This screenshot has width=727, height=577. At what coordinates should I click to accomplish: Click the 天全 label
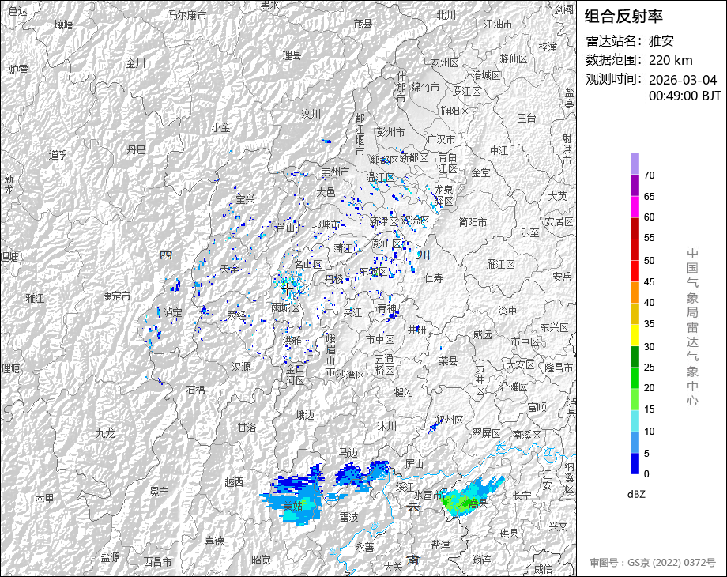click(x=229, y=269)
